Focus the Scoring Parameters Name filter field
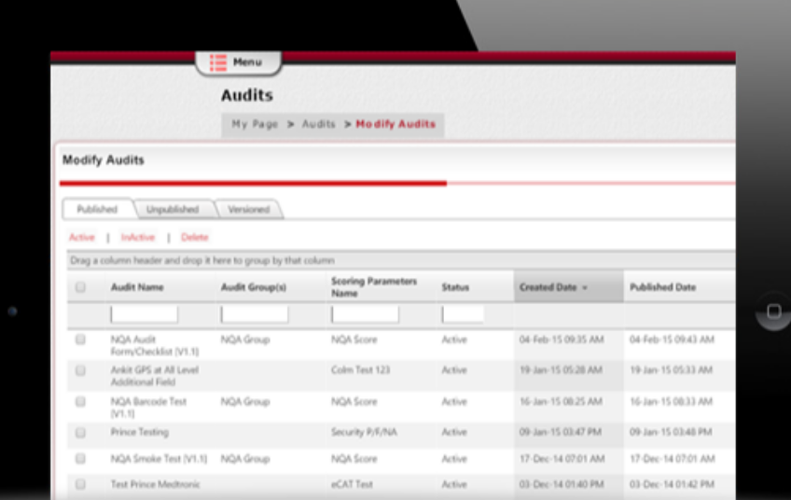The image size is (791, 500). 366,314
